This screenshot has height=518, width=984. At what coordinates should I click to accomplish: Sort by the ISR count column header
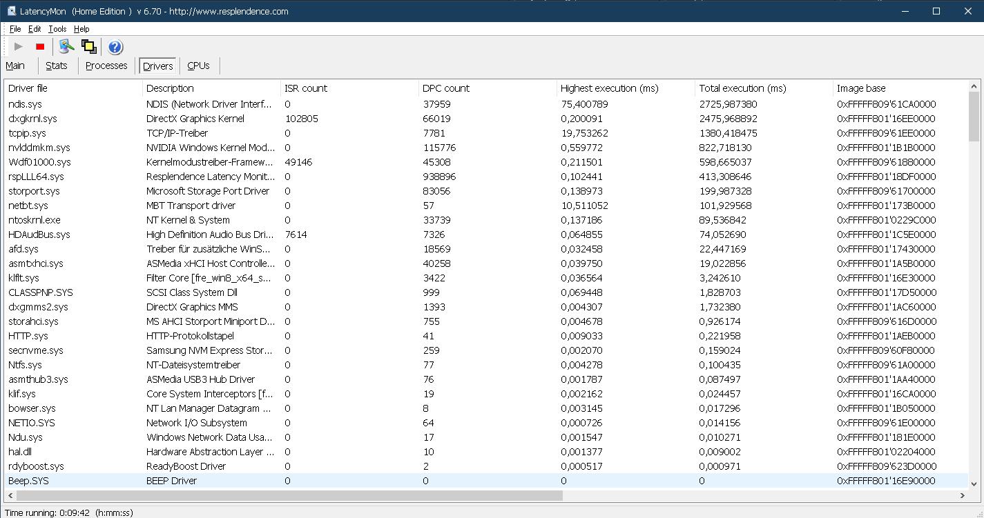349,88
